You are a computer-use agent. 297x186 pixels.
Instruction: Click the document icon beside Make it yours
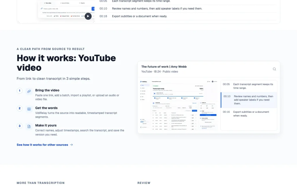pyautogui.click(x=29, y=126)
